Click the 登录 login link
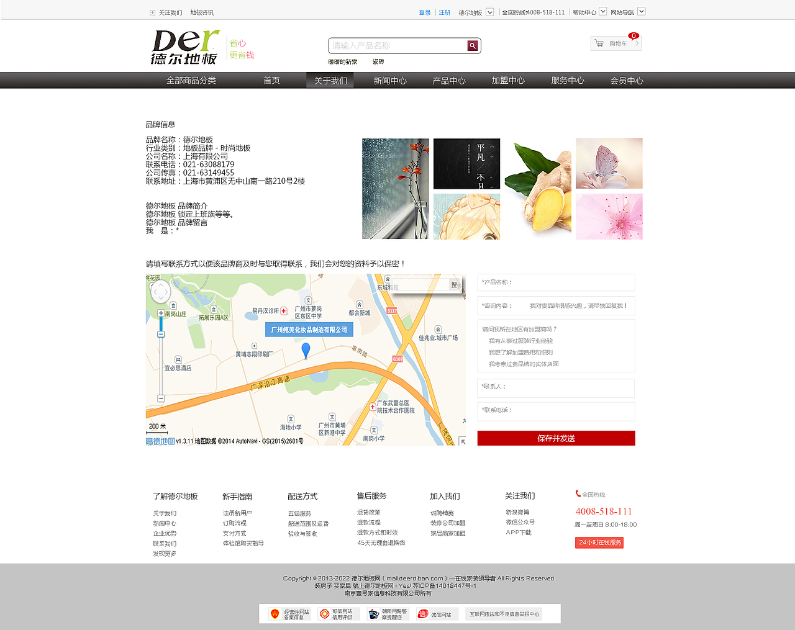The image size is (795, 630). 425,12
